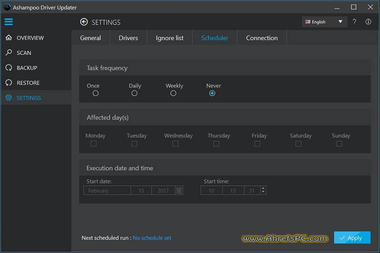Toggle the hamburger menu icon

tap(8, 22)
